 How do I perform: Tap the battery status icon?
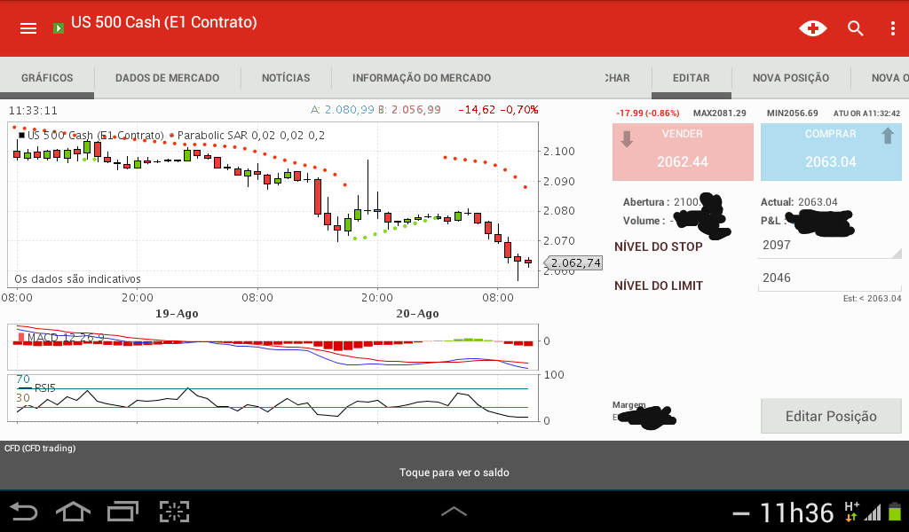point(895,512)
